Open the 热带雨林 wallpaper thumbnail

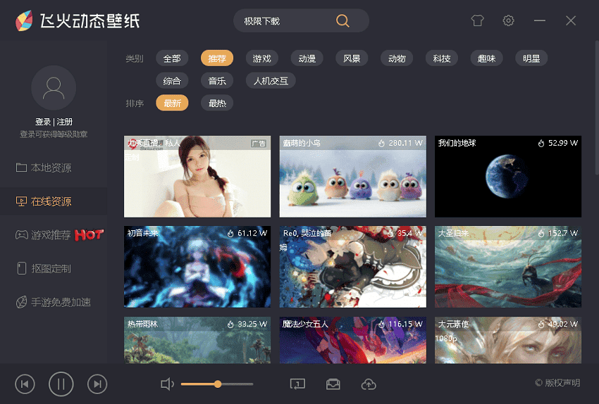click(x=197, y=340)
